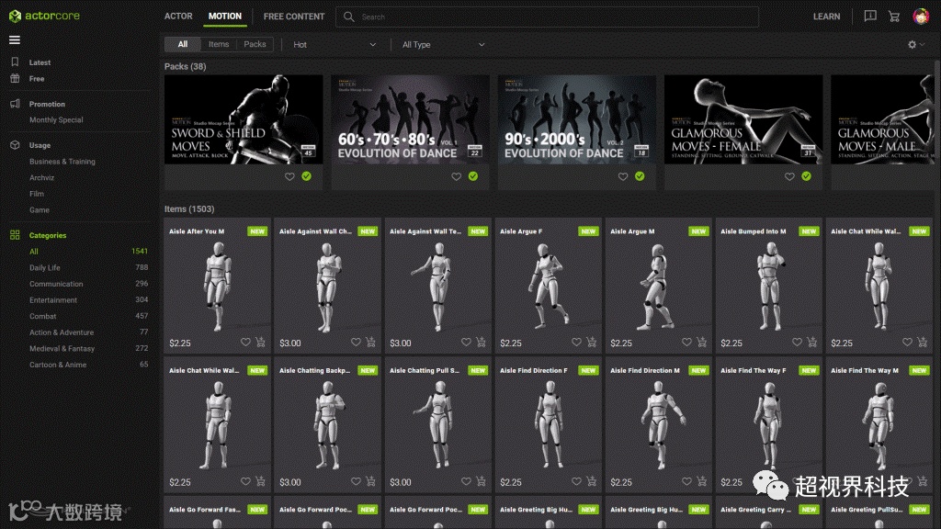Switch to the ACTOR tab

click(178, 17)
